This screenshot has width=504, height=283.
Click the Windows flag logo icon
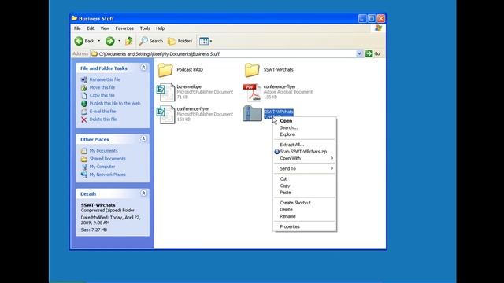378,28
